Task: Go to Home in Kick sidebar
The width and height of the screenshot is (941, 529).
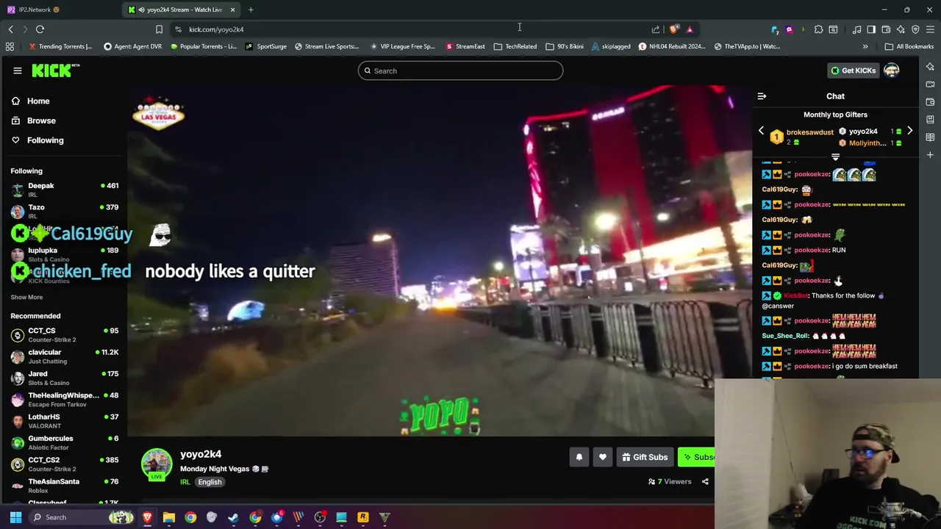Action: tap(31, 101)
